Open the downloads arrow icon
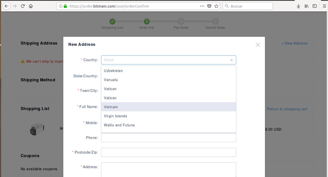This screenshot has height=177, width=328. [x=298, y=6]
